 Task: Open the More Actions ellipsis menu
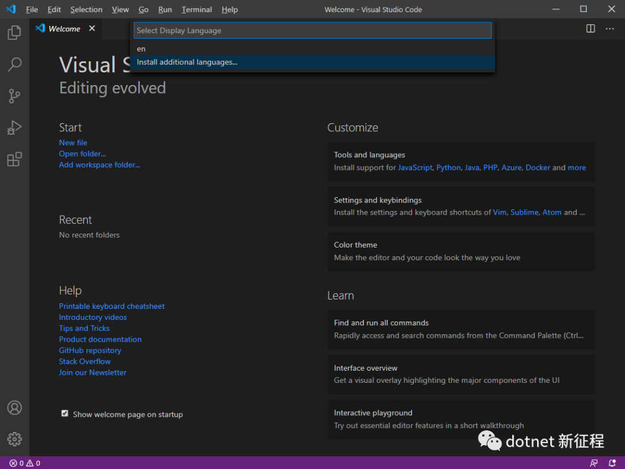(609, 29)
